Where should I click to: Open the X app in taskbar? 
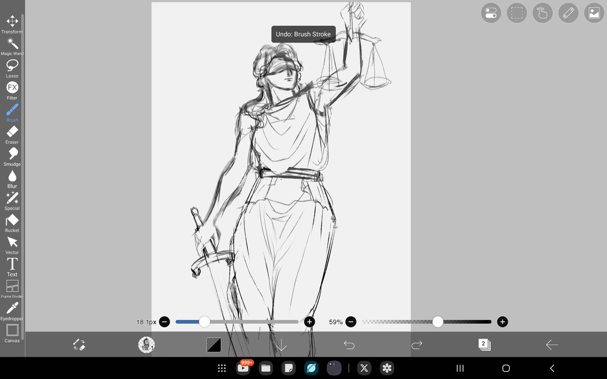click(x=364, y=368)
